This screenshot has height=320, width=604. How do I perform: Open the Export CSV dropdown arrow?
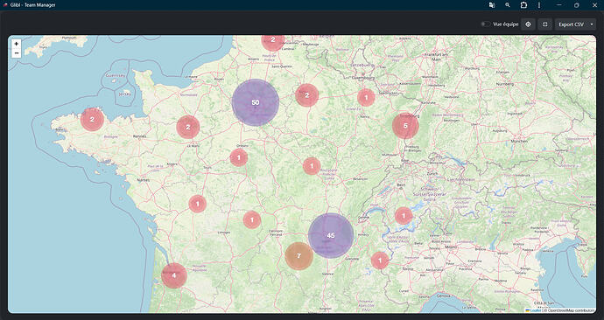coord(592,24)
